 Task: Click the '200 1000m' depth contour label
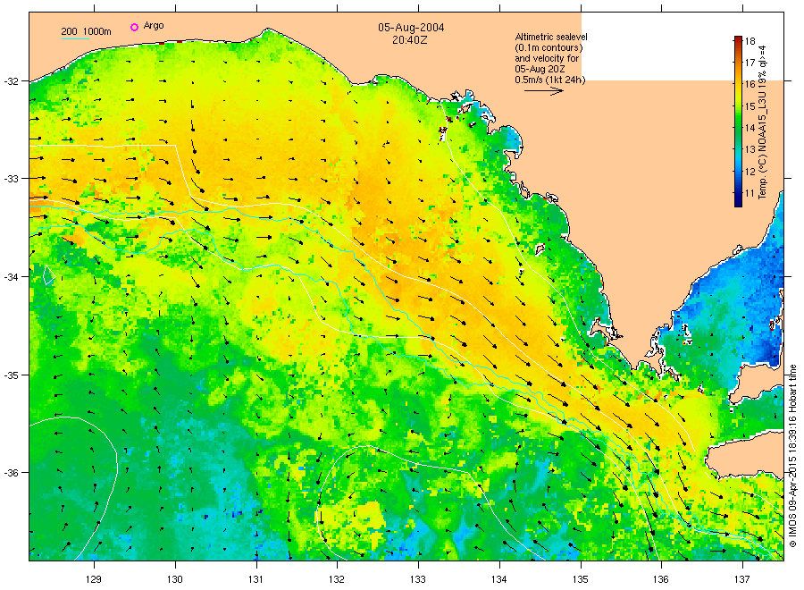[x=86, y=31]
